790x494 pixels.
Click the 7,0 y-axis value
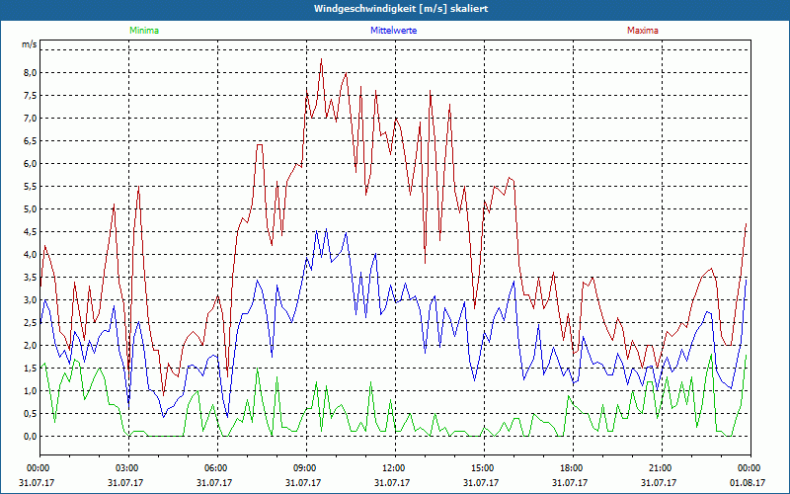tap(31, 118)
